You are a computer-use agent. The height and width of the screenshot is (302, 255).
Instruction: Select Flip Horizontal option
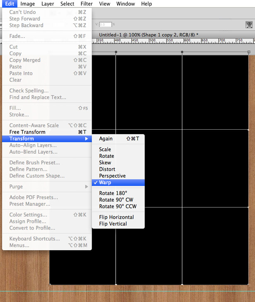tap(118, 217)
